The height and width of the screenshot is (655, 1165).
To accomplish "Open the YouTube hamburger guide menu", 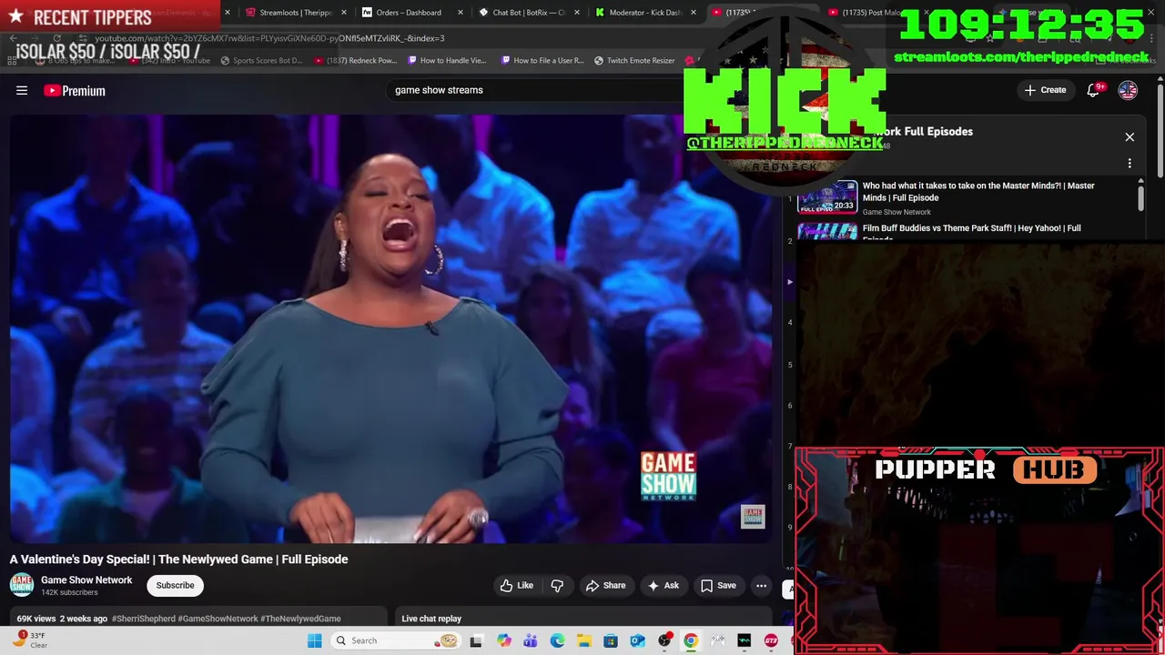I will coord(22,90).
